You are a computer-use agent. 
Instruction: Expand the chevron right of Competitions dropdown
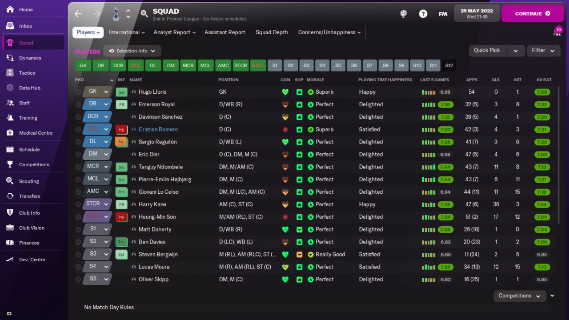coord(553,296)
